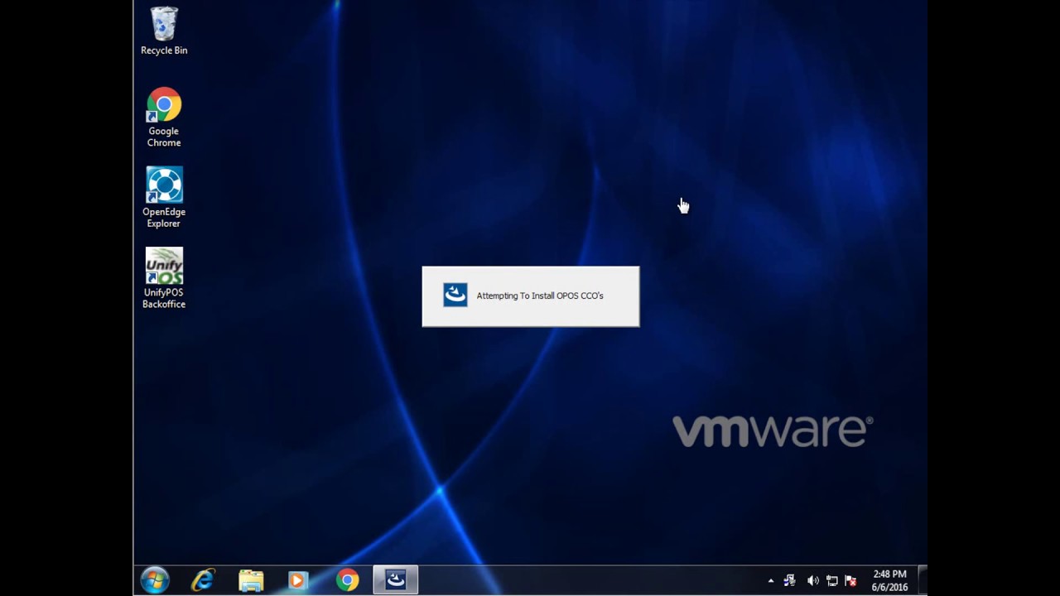Open the volume speaker tray icon
The image size is (1060, 596).
pos(812,581)
